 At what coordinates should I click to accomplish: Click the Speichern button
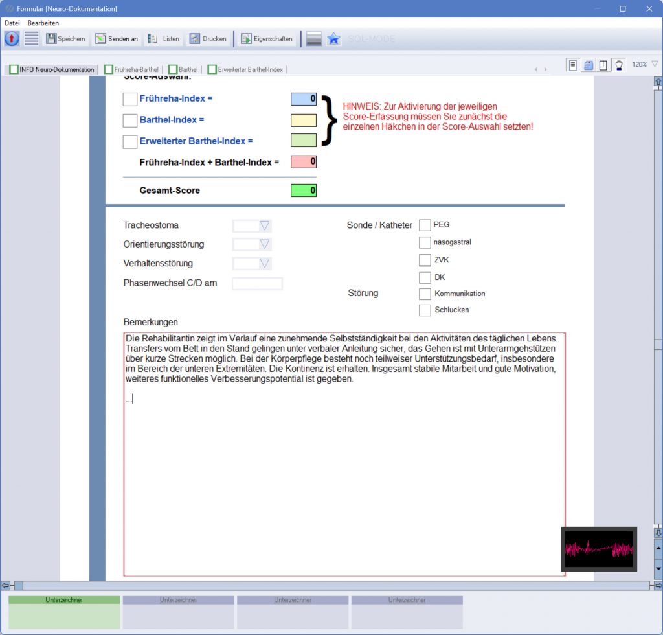[65, 39]
